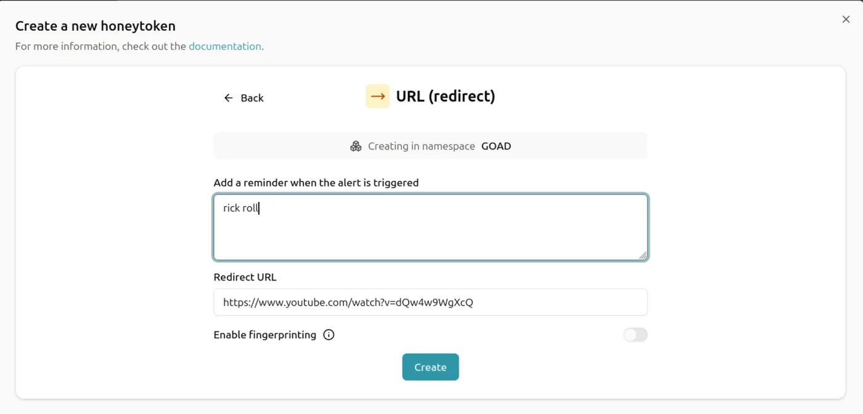Click the textarea resize handle corner
Image resolution: width=863 pixels, height=414 pixels.
(643, 255)
